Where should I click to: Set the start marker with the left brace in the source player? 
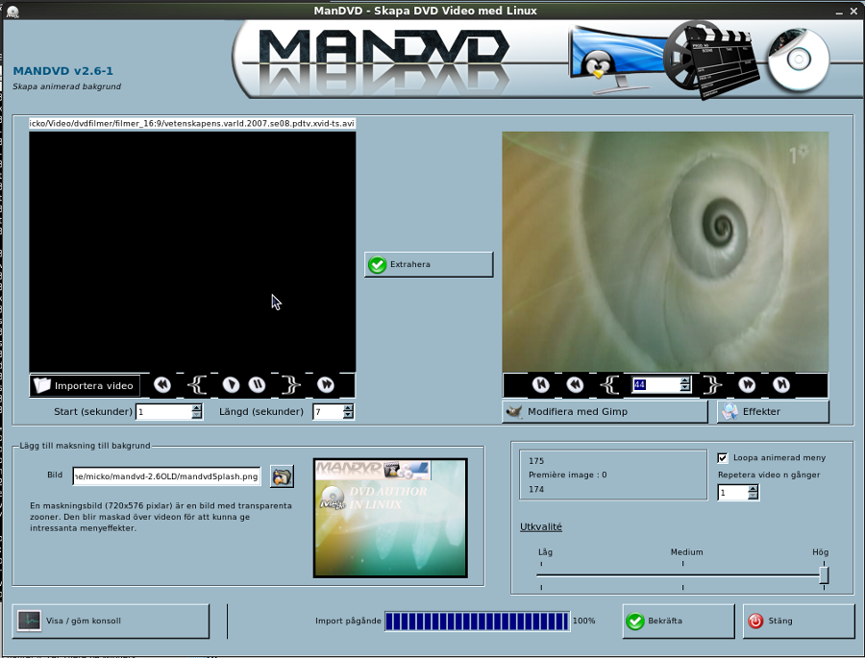click(x=197, y=385)
